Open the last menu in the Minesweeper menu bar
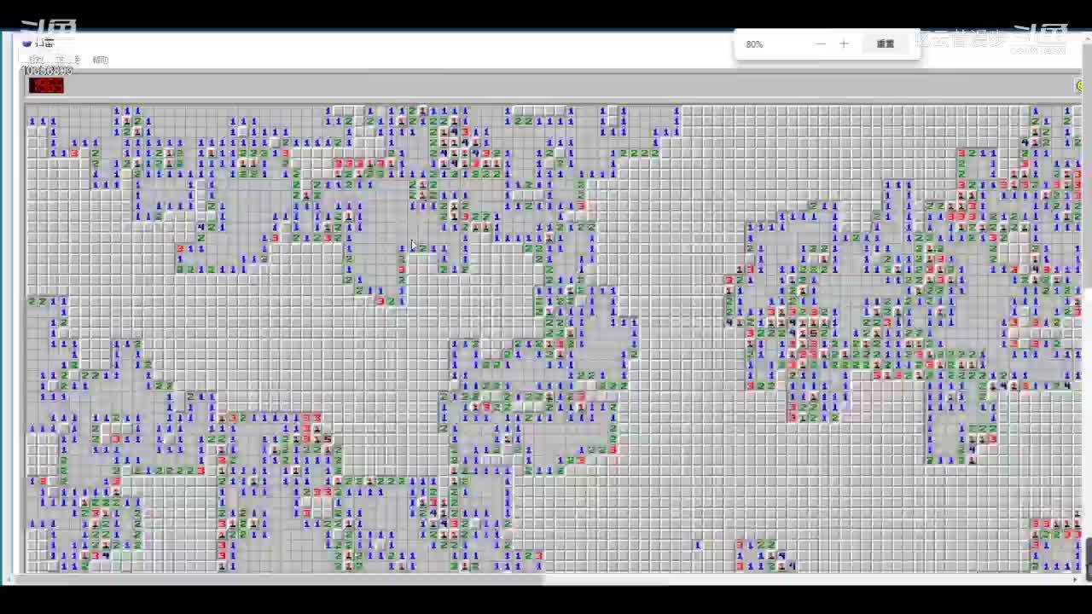This screenshot has height=614, width=1092. coord(101,60)
